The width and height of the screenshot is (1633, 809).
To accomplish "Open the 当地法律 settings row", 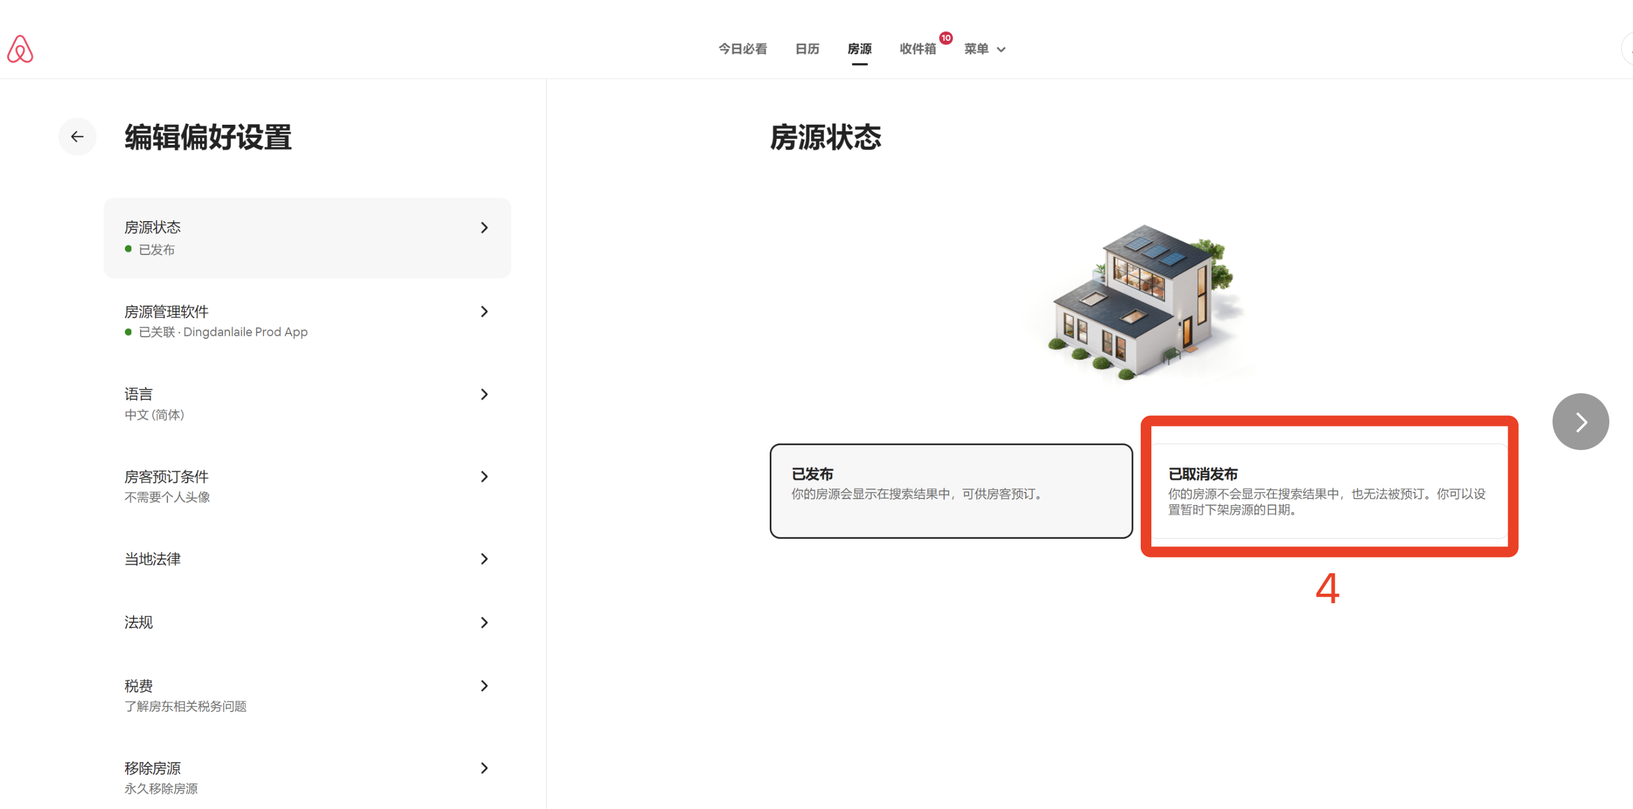I will (308, 559).
